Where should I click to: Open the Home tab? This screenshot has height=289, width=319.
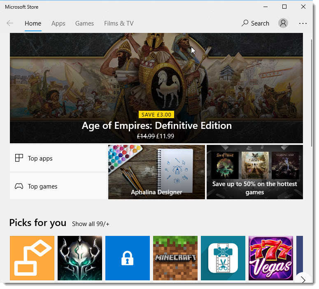[x=33, y=23]
